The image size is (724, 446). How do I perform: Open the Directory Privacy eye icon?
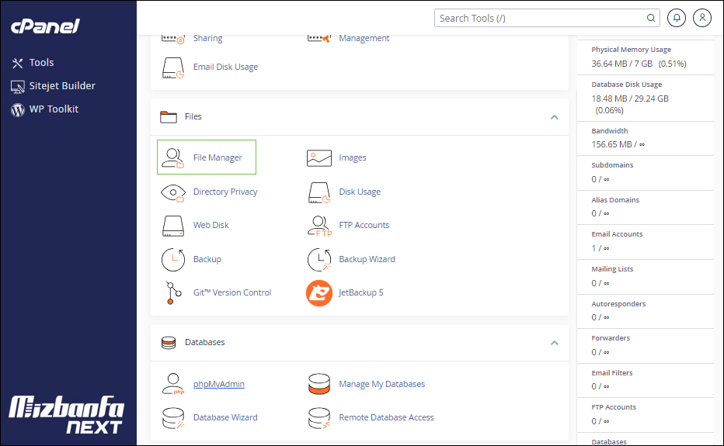point(173,192)
